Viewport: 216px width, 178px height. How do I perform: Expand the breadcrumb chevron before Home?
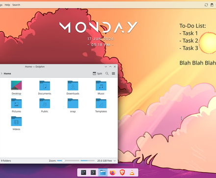tap(1, 73)
